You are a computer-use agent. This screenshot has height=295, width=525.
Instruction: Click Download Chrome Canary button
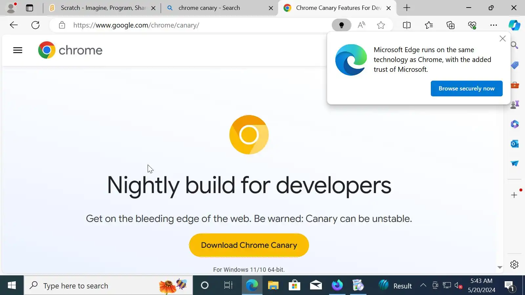(249, 245)
